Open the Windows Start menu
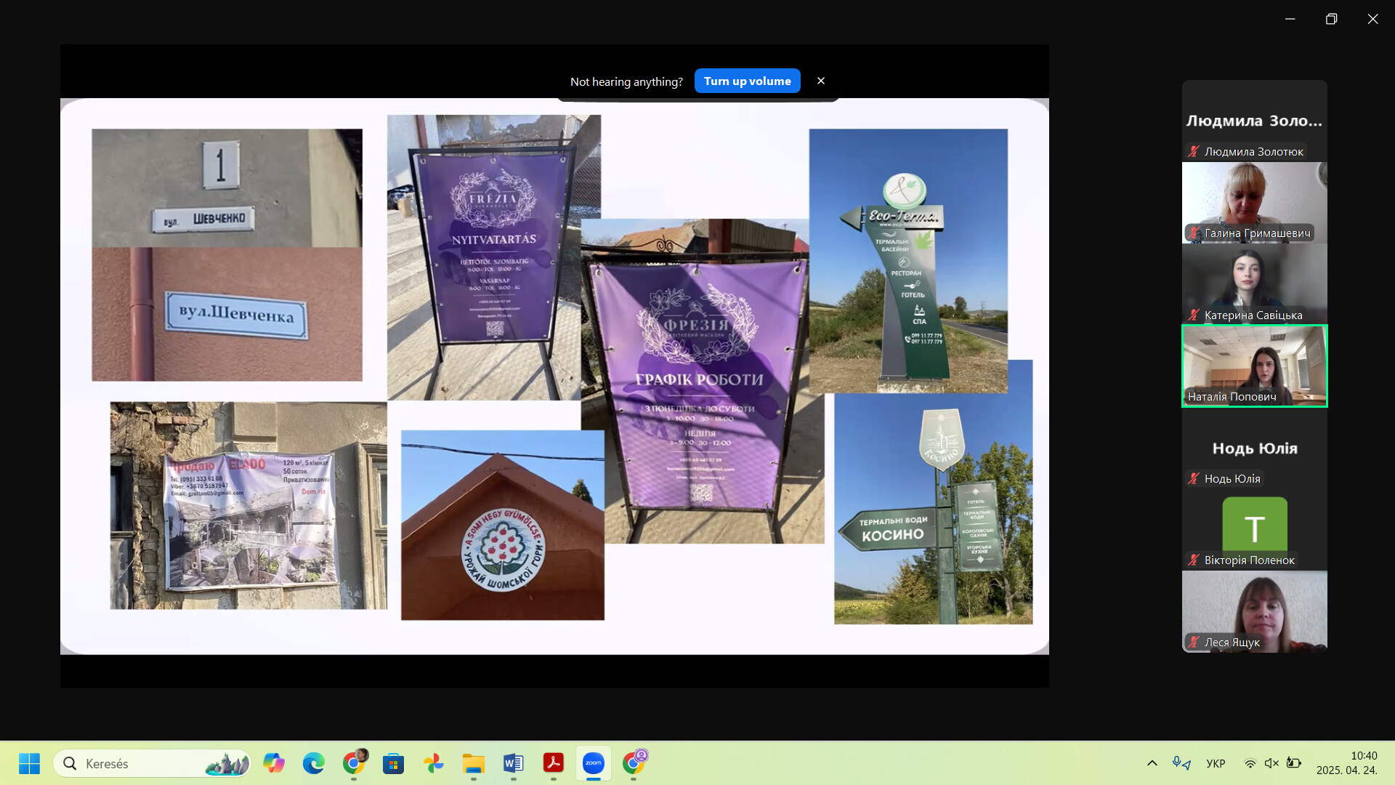 [x=29, y=763]
